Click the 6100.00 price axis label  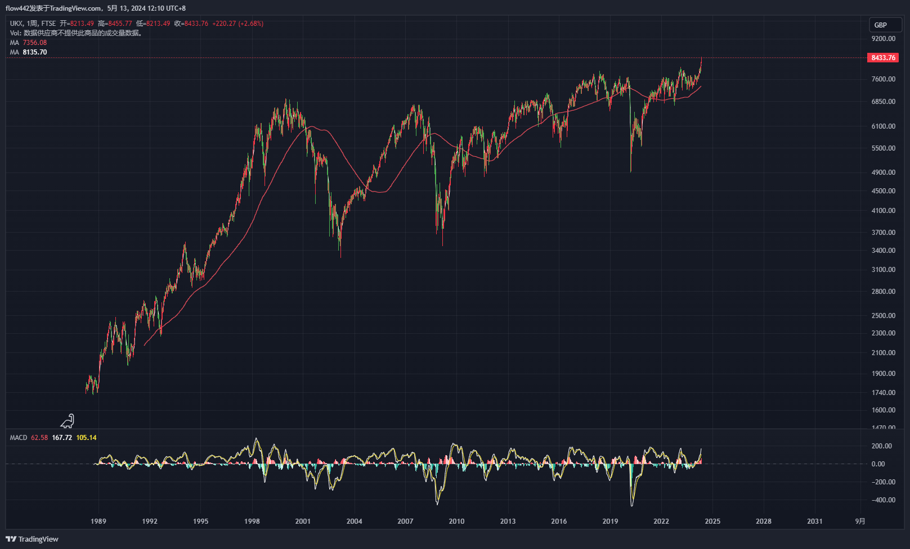click(883, 126)
